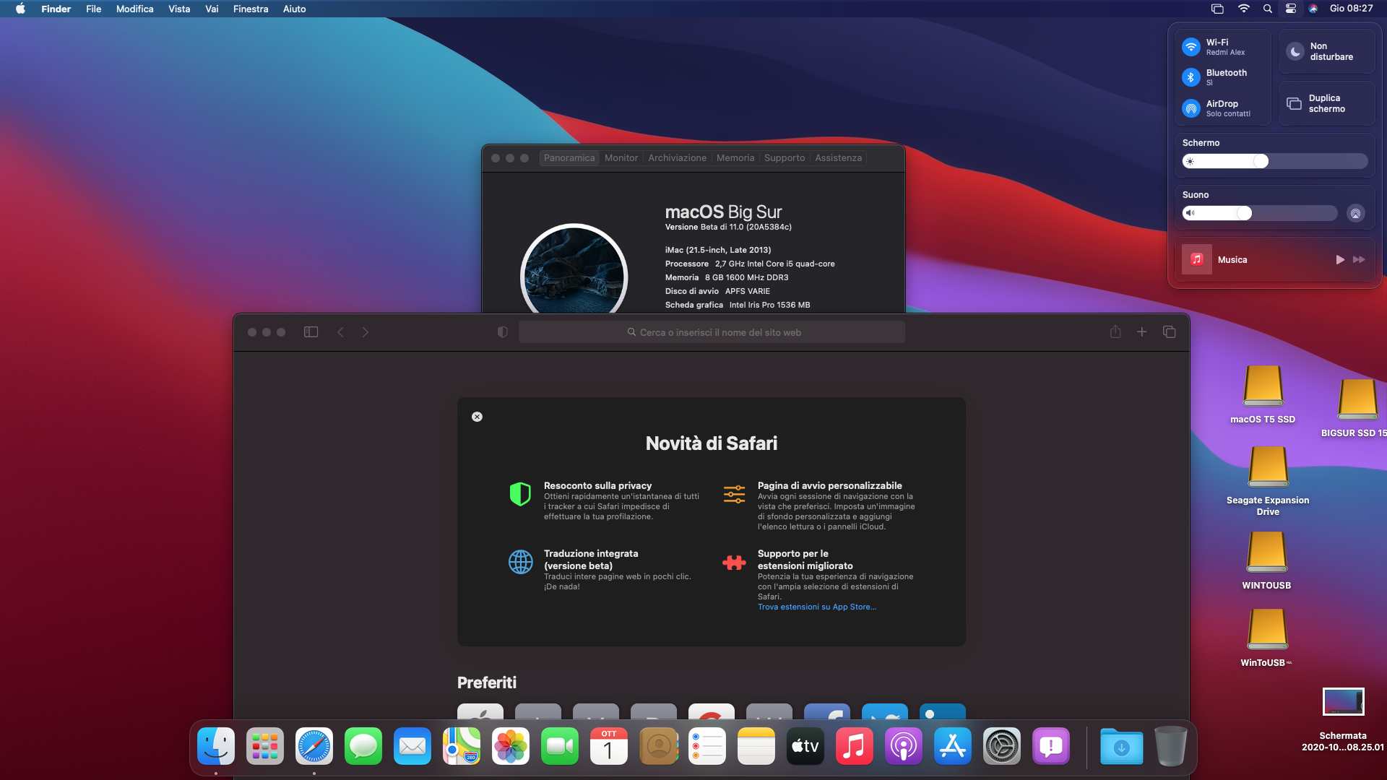Open AirPlay audio output selector
Viewport: 1387px width, 780px height.
click(1356, 213)
